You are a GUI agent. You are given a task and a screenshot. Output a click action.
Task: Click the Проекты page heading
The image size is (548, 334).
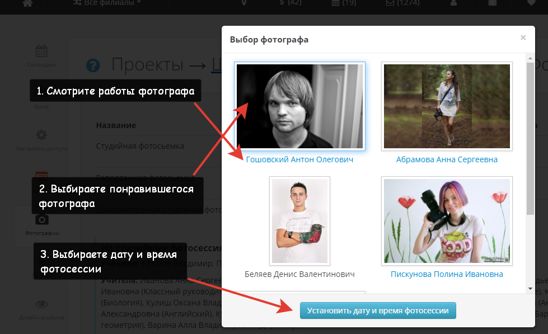point(147,65)
